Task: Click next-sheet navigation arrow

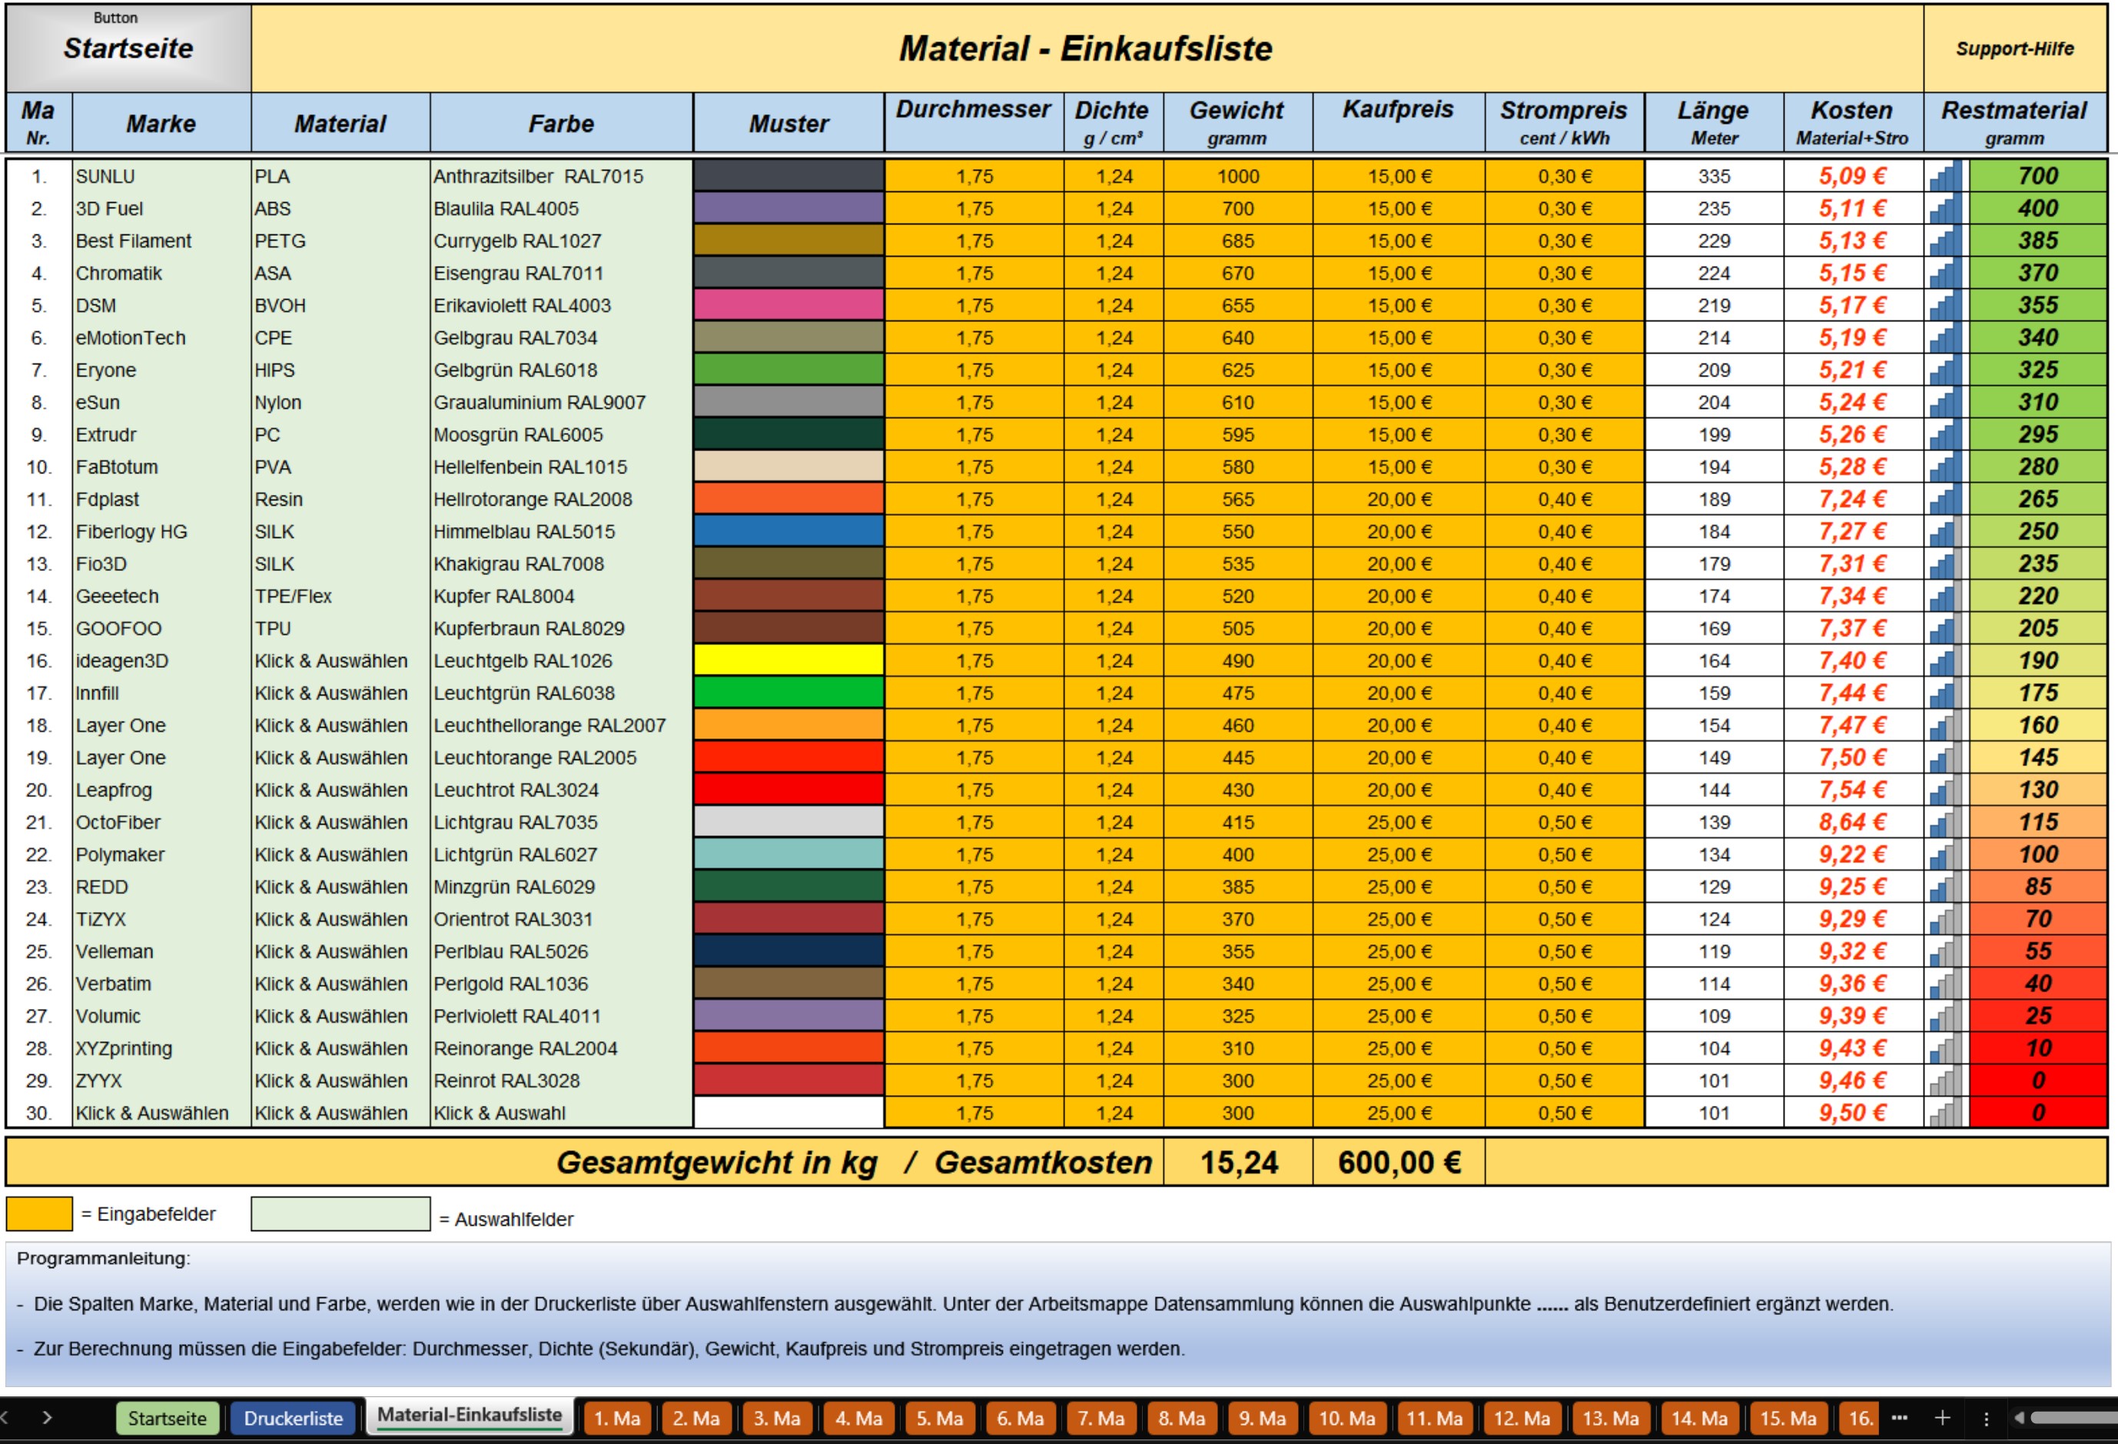Action: (x=48, y=1418)
